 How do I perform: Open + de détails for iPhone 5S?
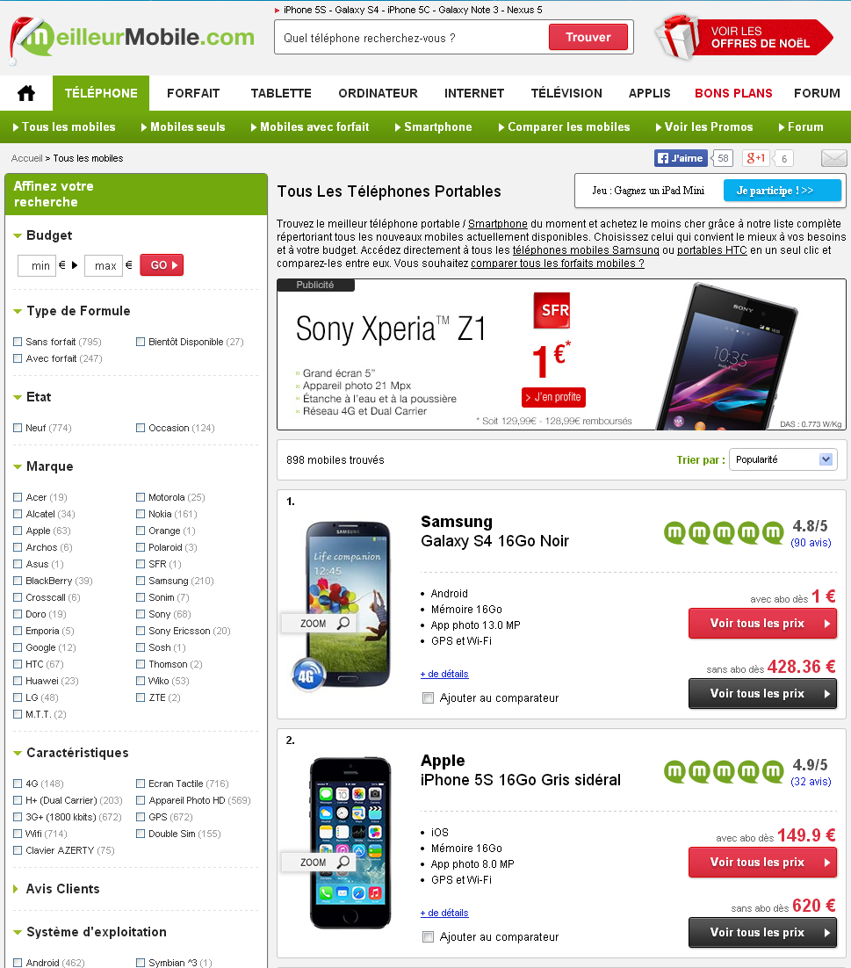444,913
